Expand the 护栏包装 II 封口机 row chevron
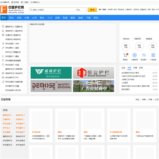Viewport: 159px width, 159px height. 25,90
